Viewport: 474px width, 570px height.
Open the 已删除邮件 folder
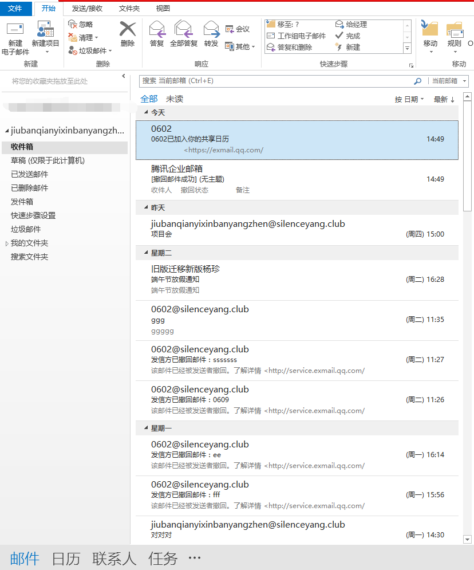tap(29, 188)
